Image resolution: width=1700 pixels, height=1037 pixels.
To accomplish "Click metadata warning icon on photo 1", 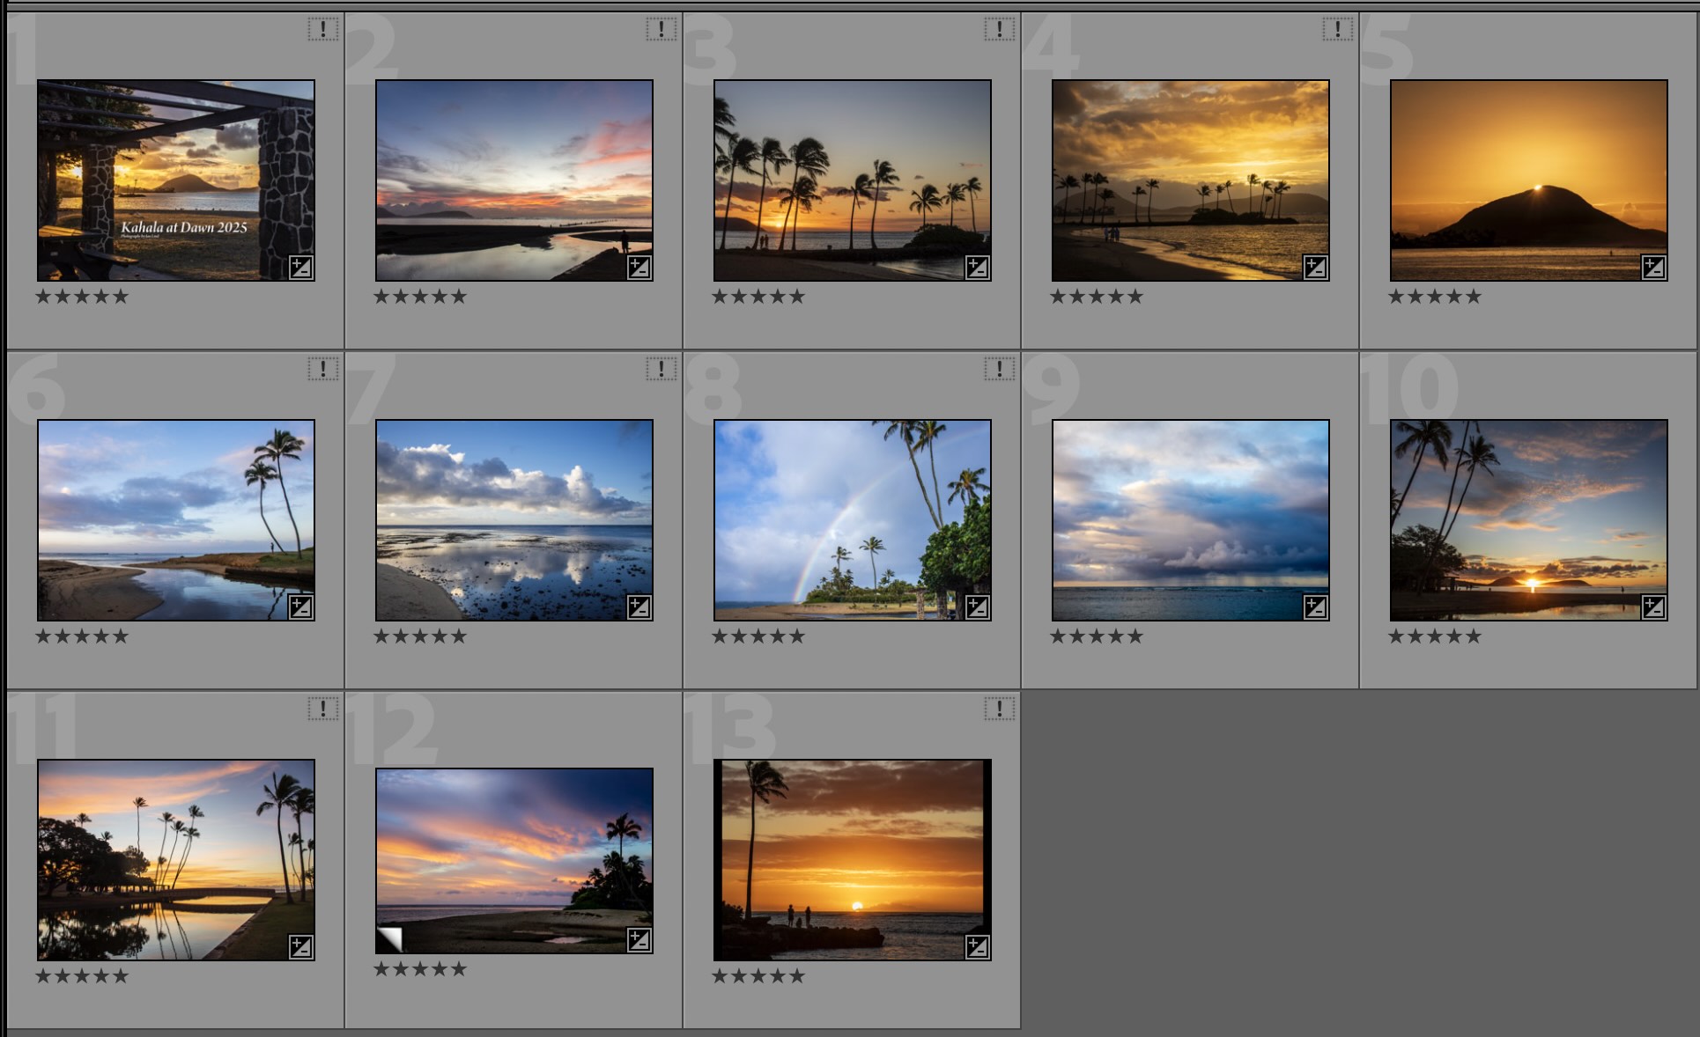I will coord(323,30).
